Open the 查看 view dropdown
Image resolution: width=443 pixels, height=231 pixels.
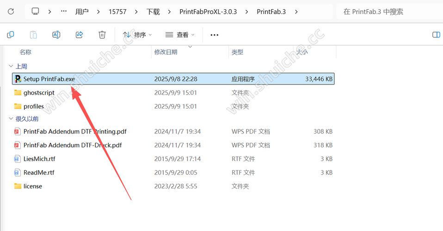180,35
